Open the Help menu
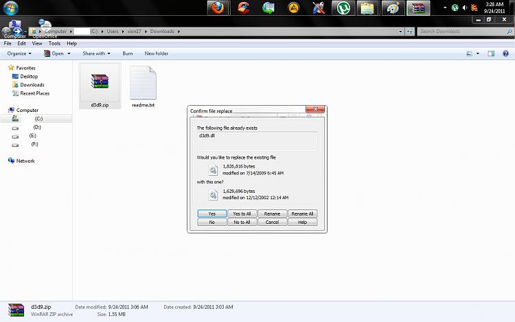The height and width of the screenshot is (322, 515). [71, 43]
